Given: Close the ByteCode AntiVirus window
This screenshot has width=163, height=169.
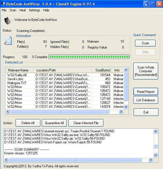Looking at the screenshot, I should click(159, 4).
